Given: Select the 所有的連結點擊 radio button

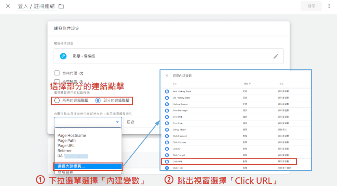Looking at the screenshot, I should tap(57, 100).
